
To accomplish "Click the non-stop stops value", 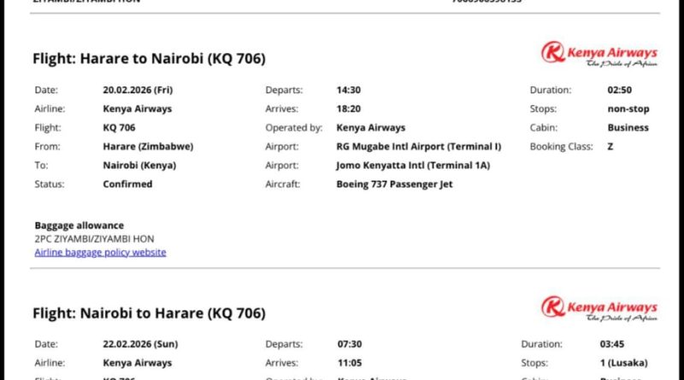I will (628, 108).
